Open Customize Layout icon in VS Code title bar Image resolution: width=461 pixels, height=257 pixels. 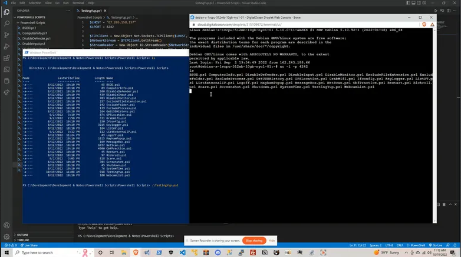point(424,3)
